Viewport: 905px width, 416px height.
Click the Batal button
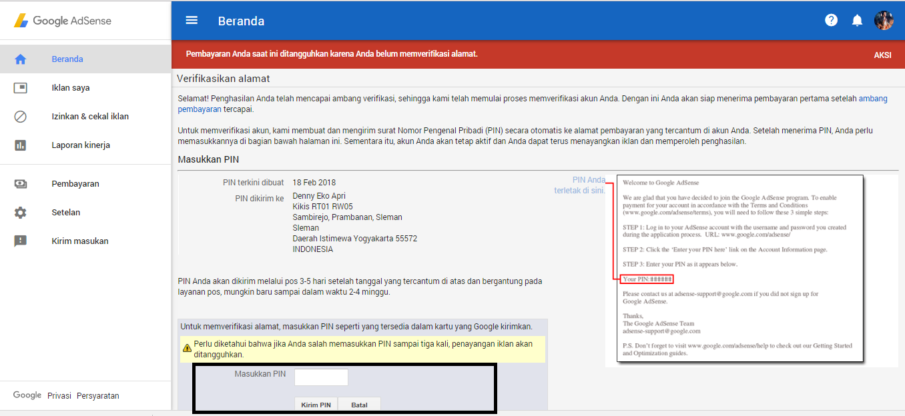[359, 405]
